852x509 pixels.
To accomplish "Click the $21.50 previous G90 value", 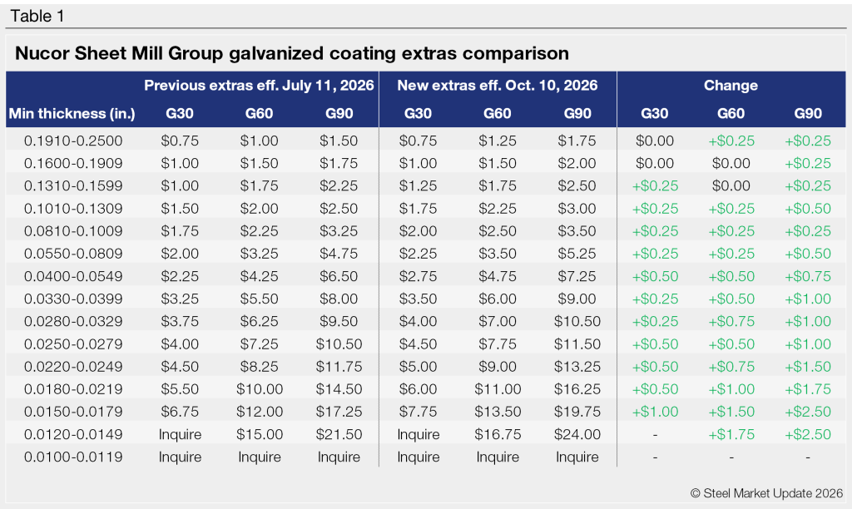I will coord(339,434).
